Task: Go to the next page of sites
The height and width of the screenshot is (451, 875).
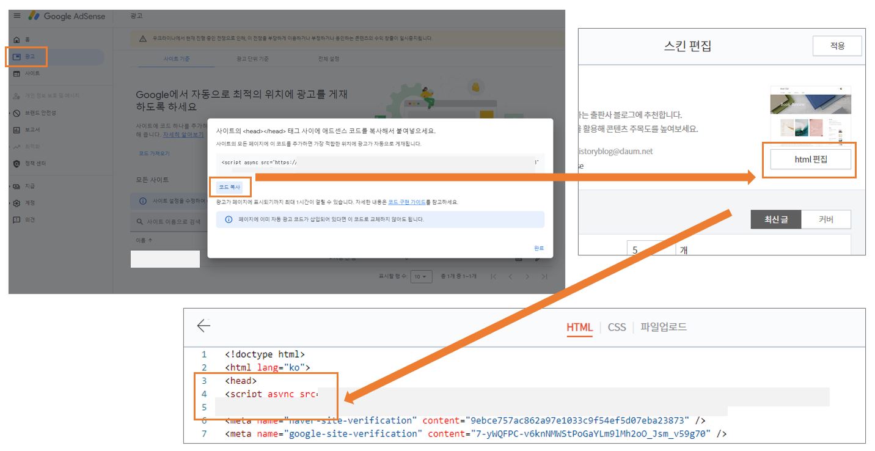Action: pos(527,277)
